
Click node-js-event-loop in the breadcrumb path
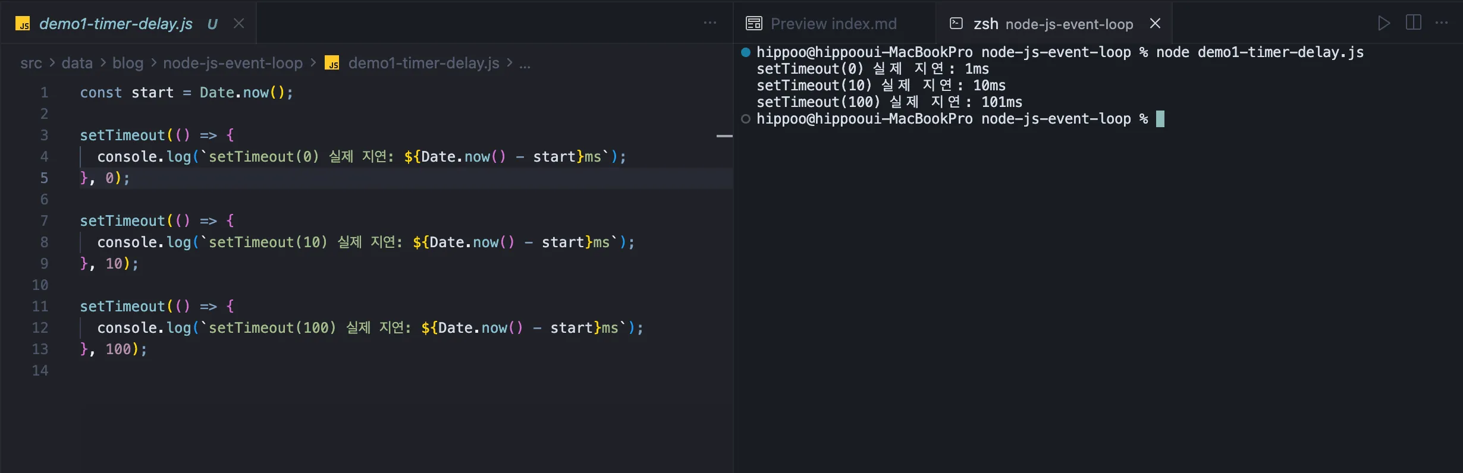pos(233,63)
